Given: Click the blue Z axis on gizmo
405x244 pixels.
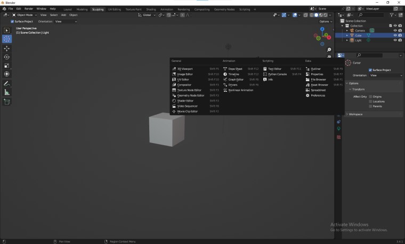Looking at the screenshot, I should click(x=322, y=29).
